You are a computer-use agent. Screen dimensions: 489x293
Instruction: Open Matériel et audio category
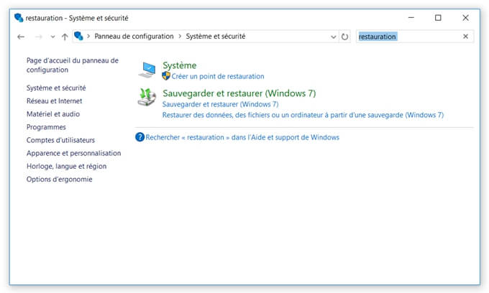pos(53,114)
